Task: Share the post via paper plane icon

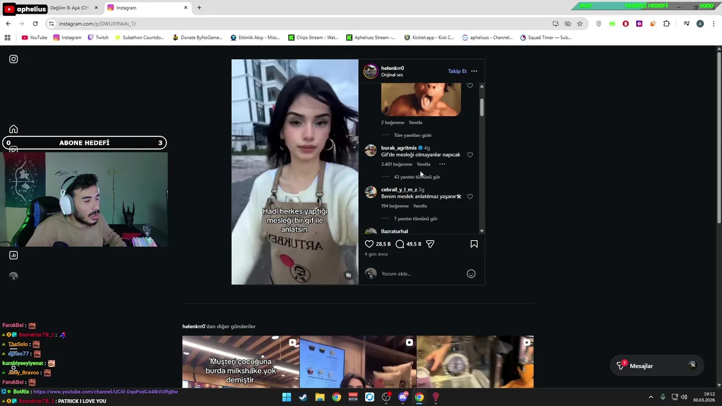Action: click(x=430, y=244)
